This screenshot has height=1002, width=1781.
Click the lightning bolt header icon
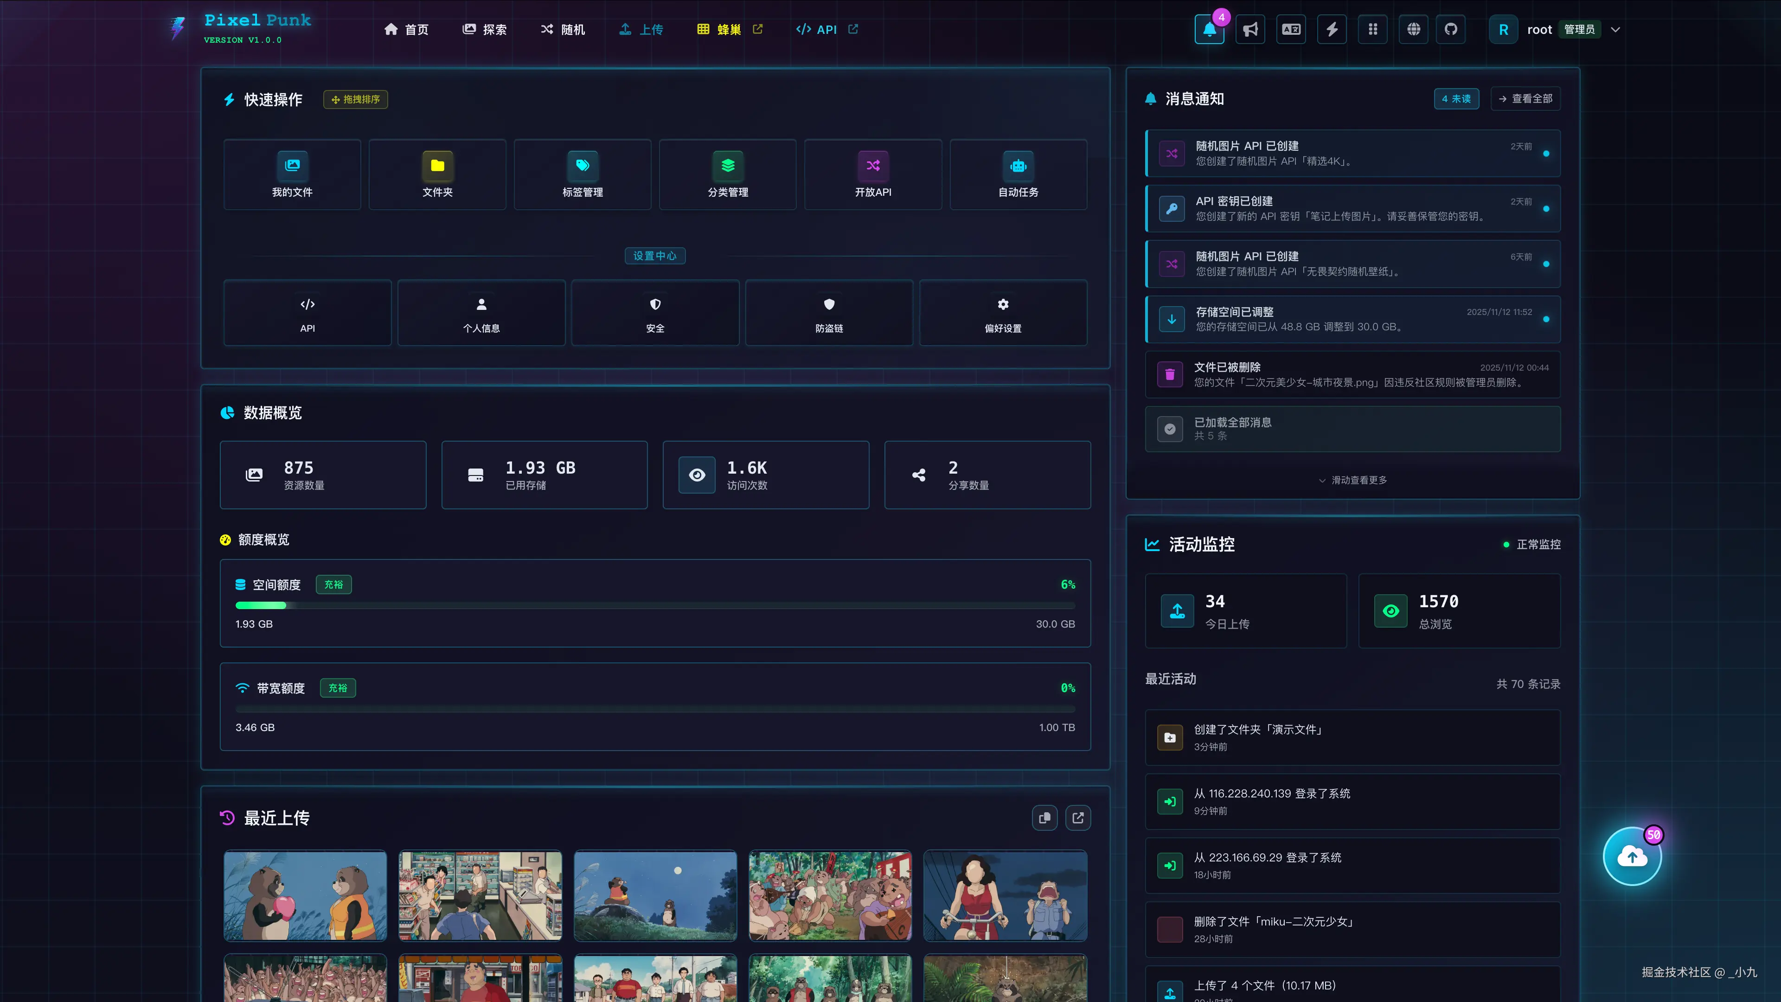click(1332, 30)
